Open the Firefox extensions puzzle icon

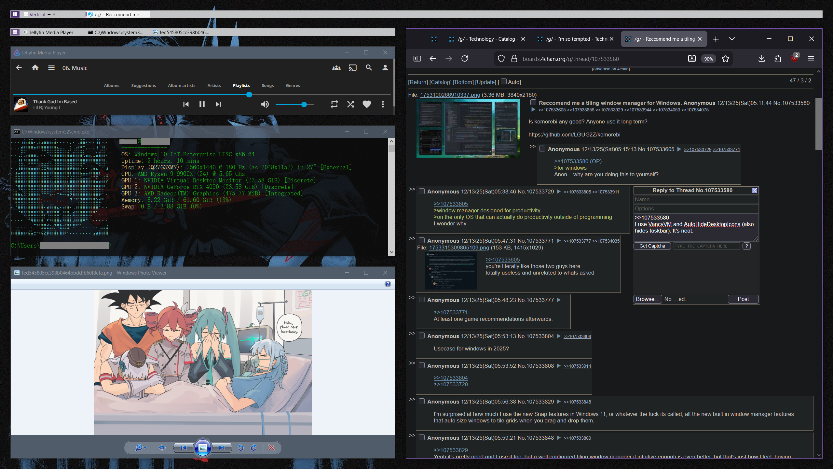pos(778,59)
